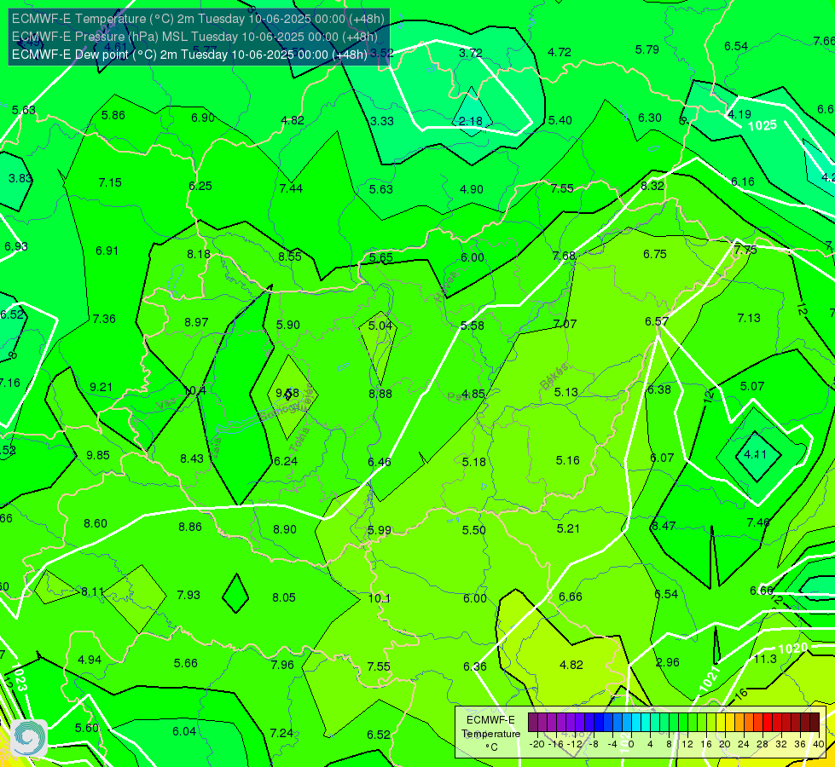The image size is (835, 767).
Task: Click the 1021 isobar label
Action: click(x=710, y=679)
